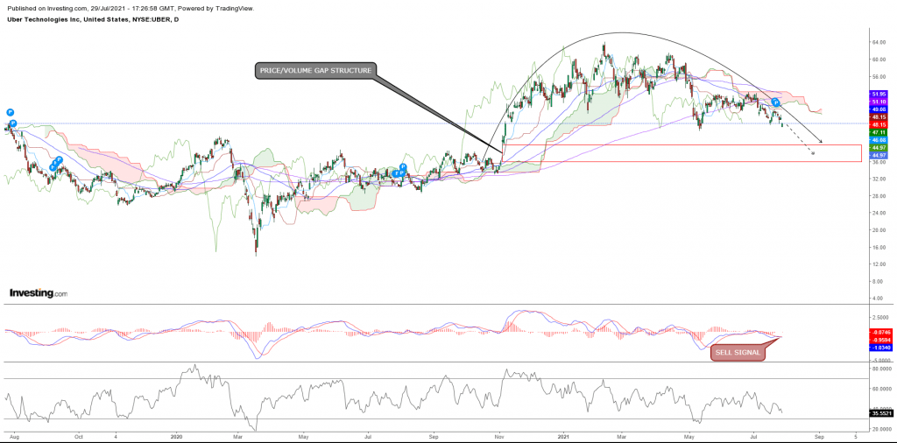Click the 20.0000 RSI axis label

tap(880, 429)
